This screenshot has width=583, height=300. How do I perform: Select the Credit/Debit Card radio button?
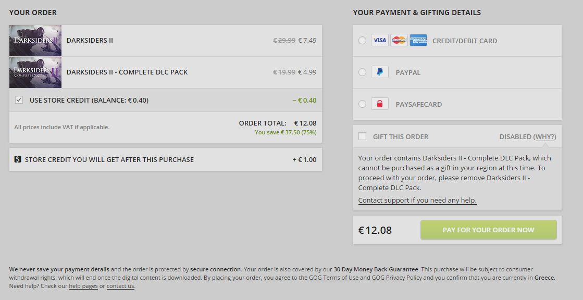[362, 41]
